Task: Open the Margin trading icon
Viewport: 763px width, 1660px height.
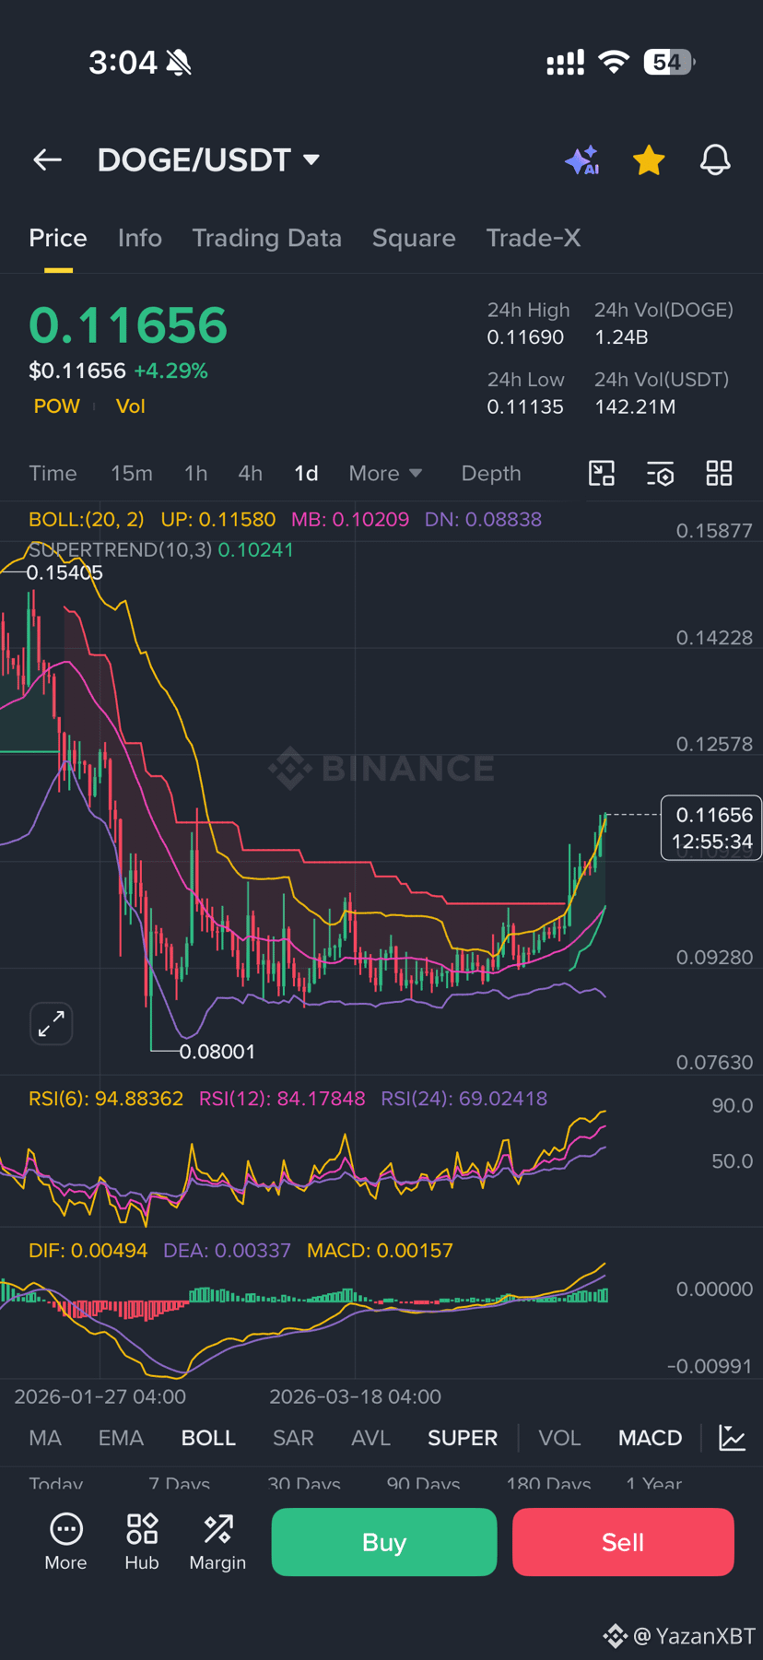Action: pyautogui.click(x=217, y=1542)
